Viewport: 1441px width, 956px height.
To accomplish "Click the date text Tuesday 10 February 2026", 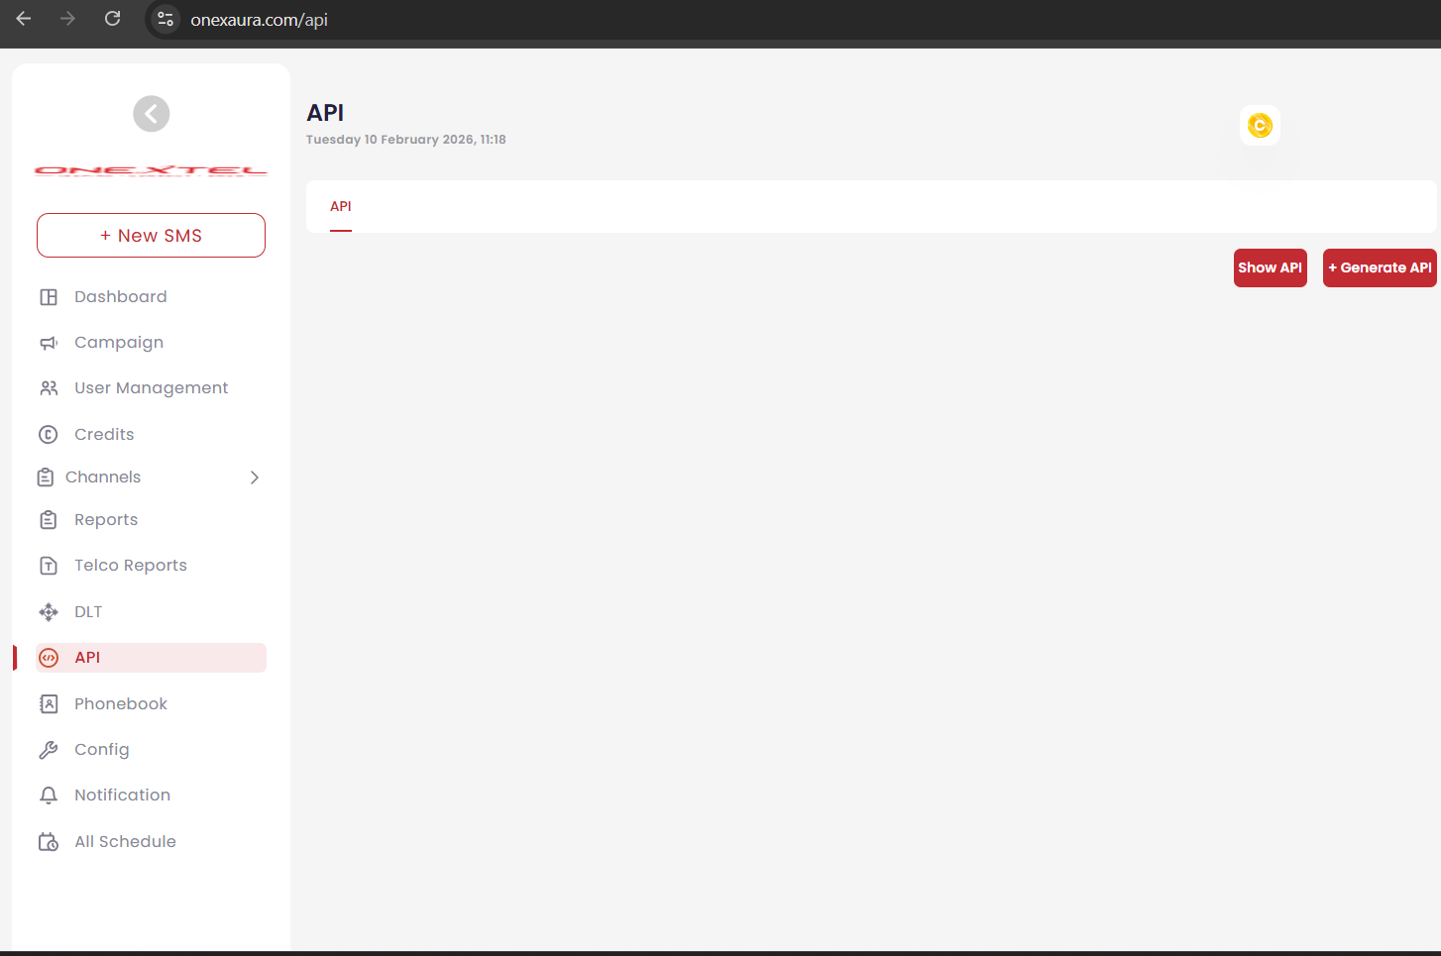I will [406, 140].
